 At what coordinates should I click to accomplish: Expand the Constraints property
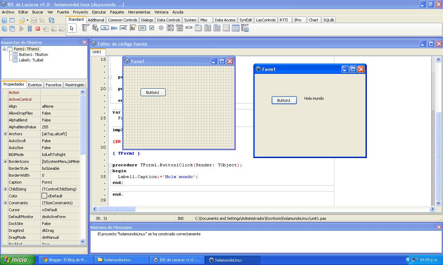(x=5, y=203)
